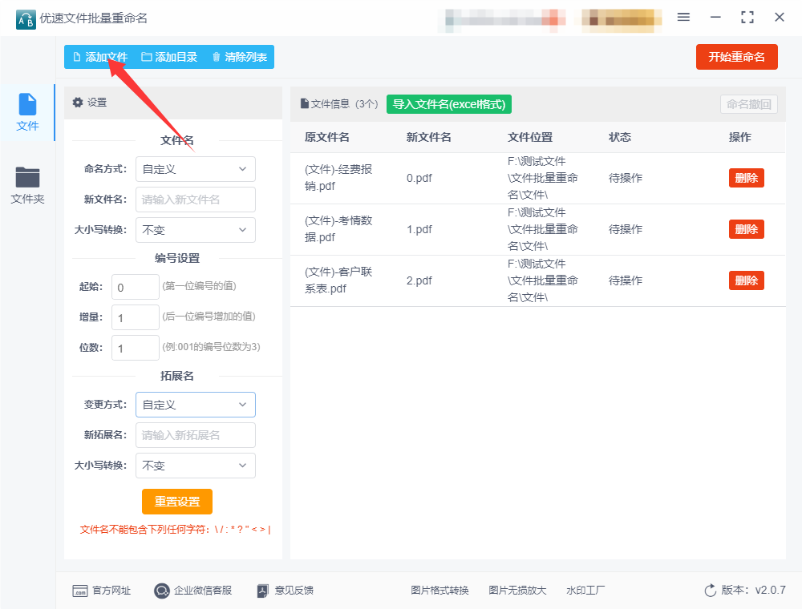Switch to the 文件夹 sidebar tab
802x609 pixels.
tap(27, 185)
